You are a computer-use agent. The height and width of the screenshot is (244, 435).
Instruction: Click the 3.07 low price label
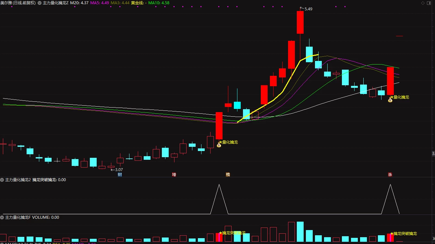(119, 169)
